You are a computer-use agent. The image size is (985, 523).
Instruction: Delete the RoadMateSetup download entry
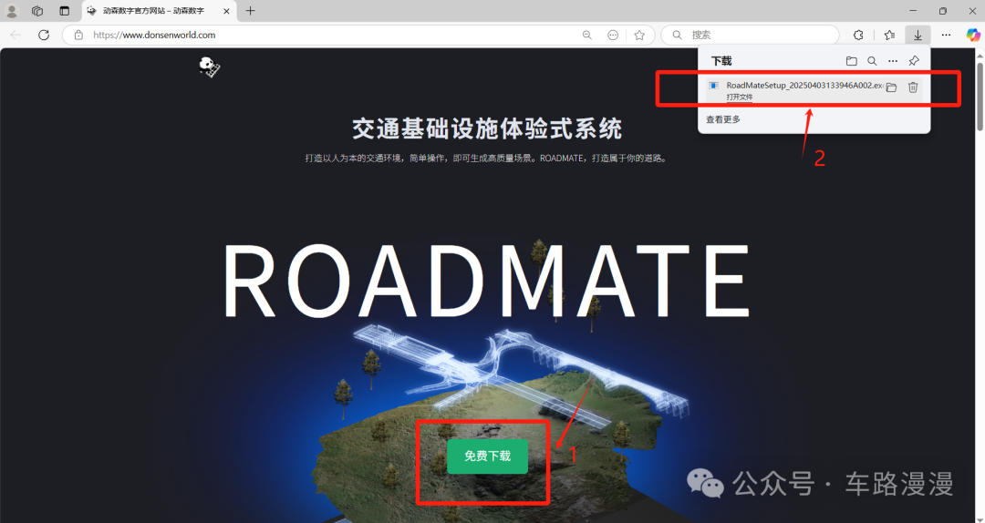click(x=913, y=87)
